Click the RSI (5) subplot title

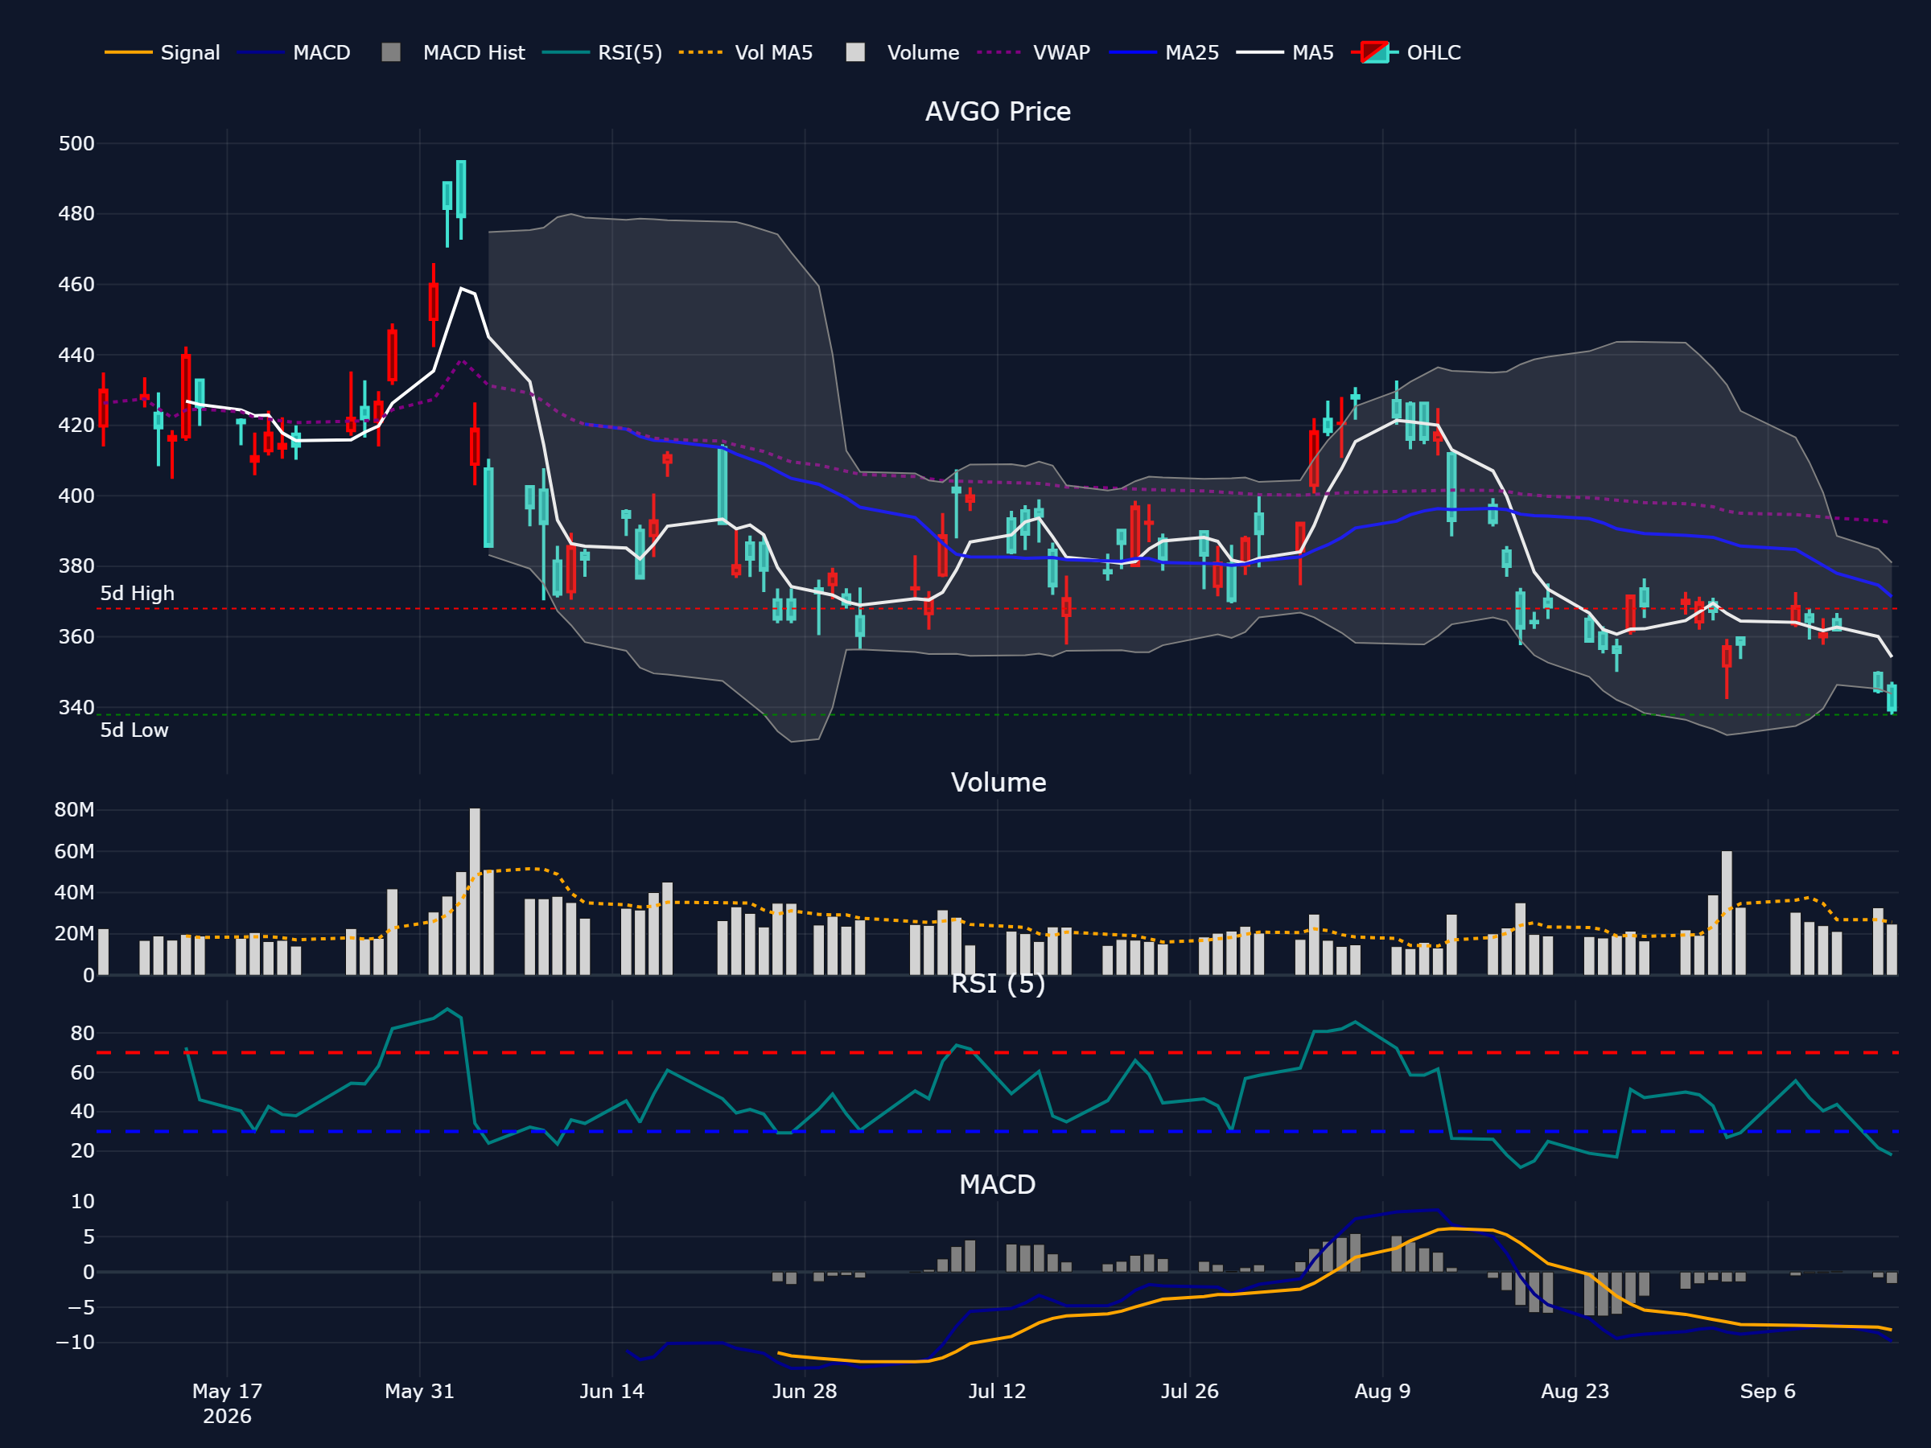click(998, 984)
